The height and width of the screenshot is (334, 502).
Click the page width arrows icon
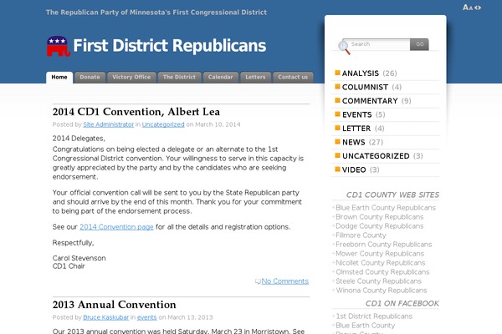[478, 8]
